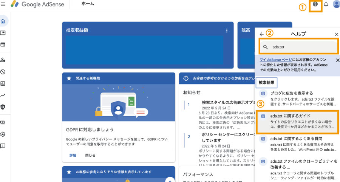The height and width of the screenshot is (182, 340).
Task: Click the document icon beside ads.txt に関するよくある質問
Action: tap(263, 139)
